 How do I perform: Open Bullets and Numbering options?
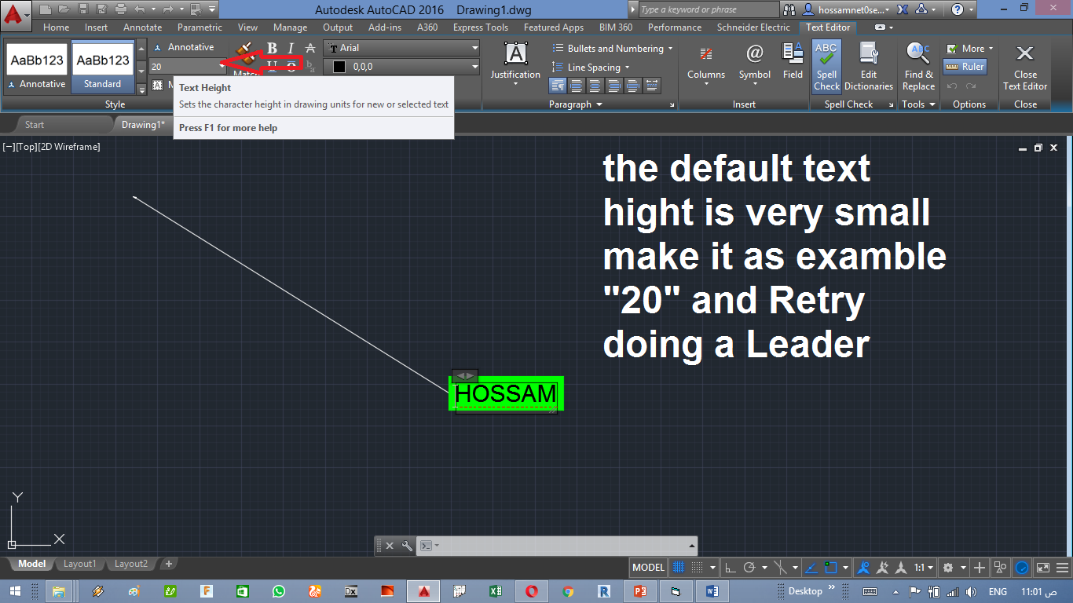click(613, 47)
